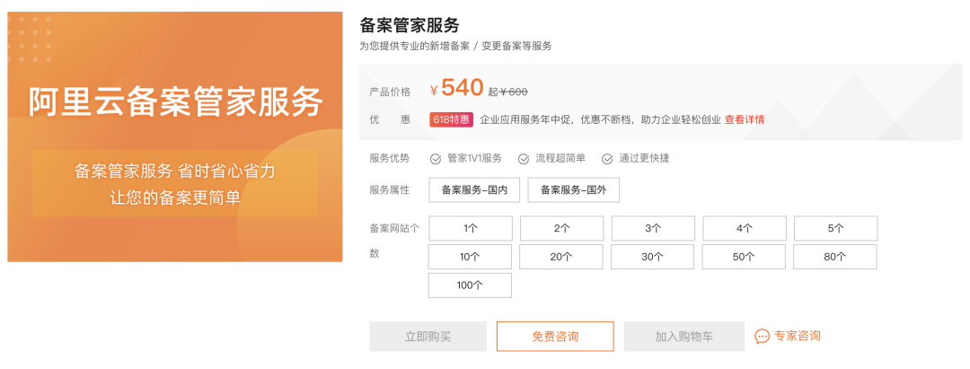This screenshot has height=369, width=970.
Task: Select 备案服务-国内 service attribute
Action: coord(474,190)
